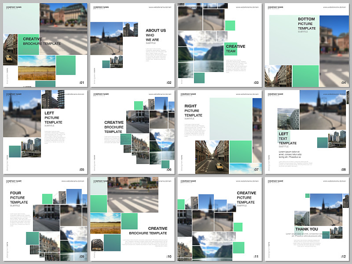Select the golden field photo on page 01
Screen dimensions: 352x264
(x=37, y=68)
